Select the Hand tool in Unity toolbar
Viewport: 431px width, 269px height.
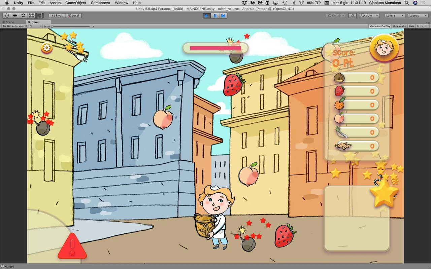pos(7,15)
